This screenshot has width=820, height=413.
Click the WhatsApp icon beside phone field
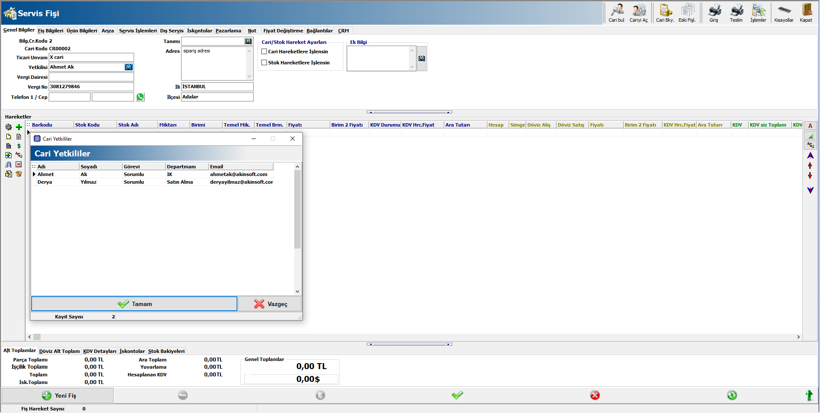pyautogui.click(x=140, y=97)
